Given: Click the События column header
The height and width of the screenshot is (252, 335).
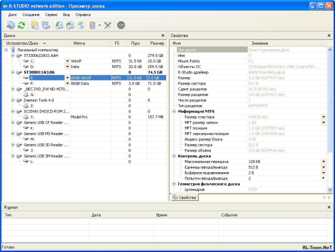Looking at the screenshot, I should tap(272, 215).
